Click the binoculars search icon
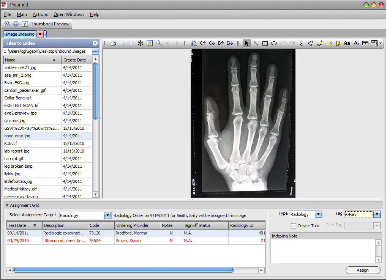This screenshot has height=280, width=387. (x=7, y=24)
